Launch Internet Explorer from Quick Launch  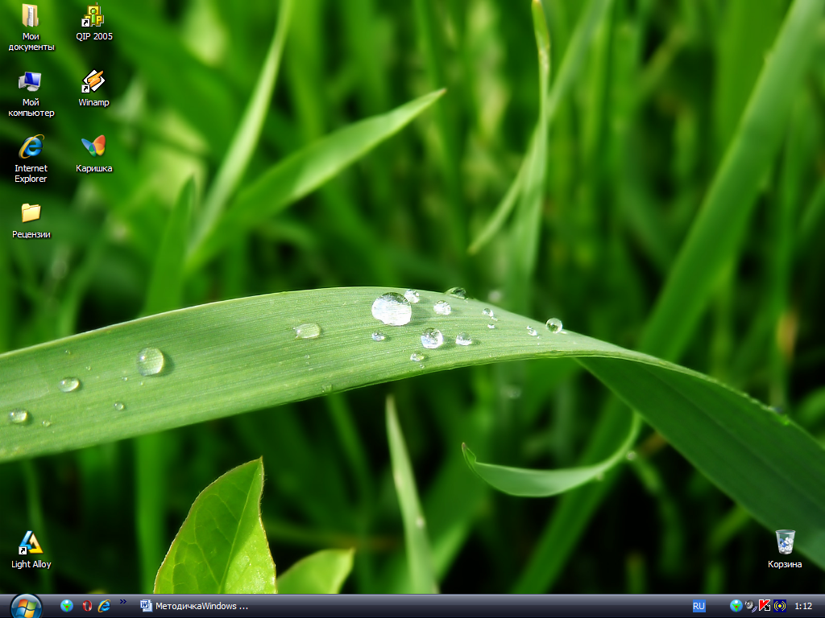click(x=105, y=606)
